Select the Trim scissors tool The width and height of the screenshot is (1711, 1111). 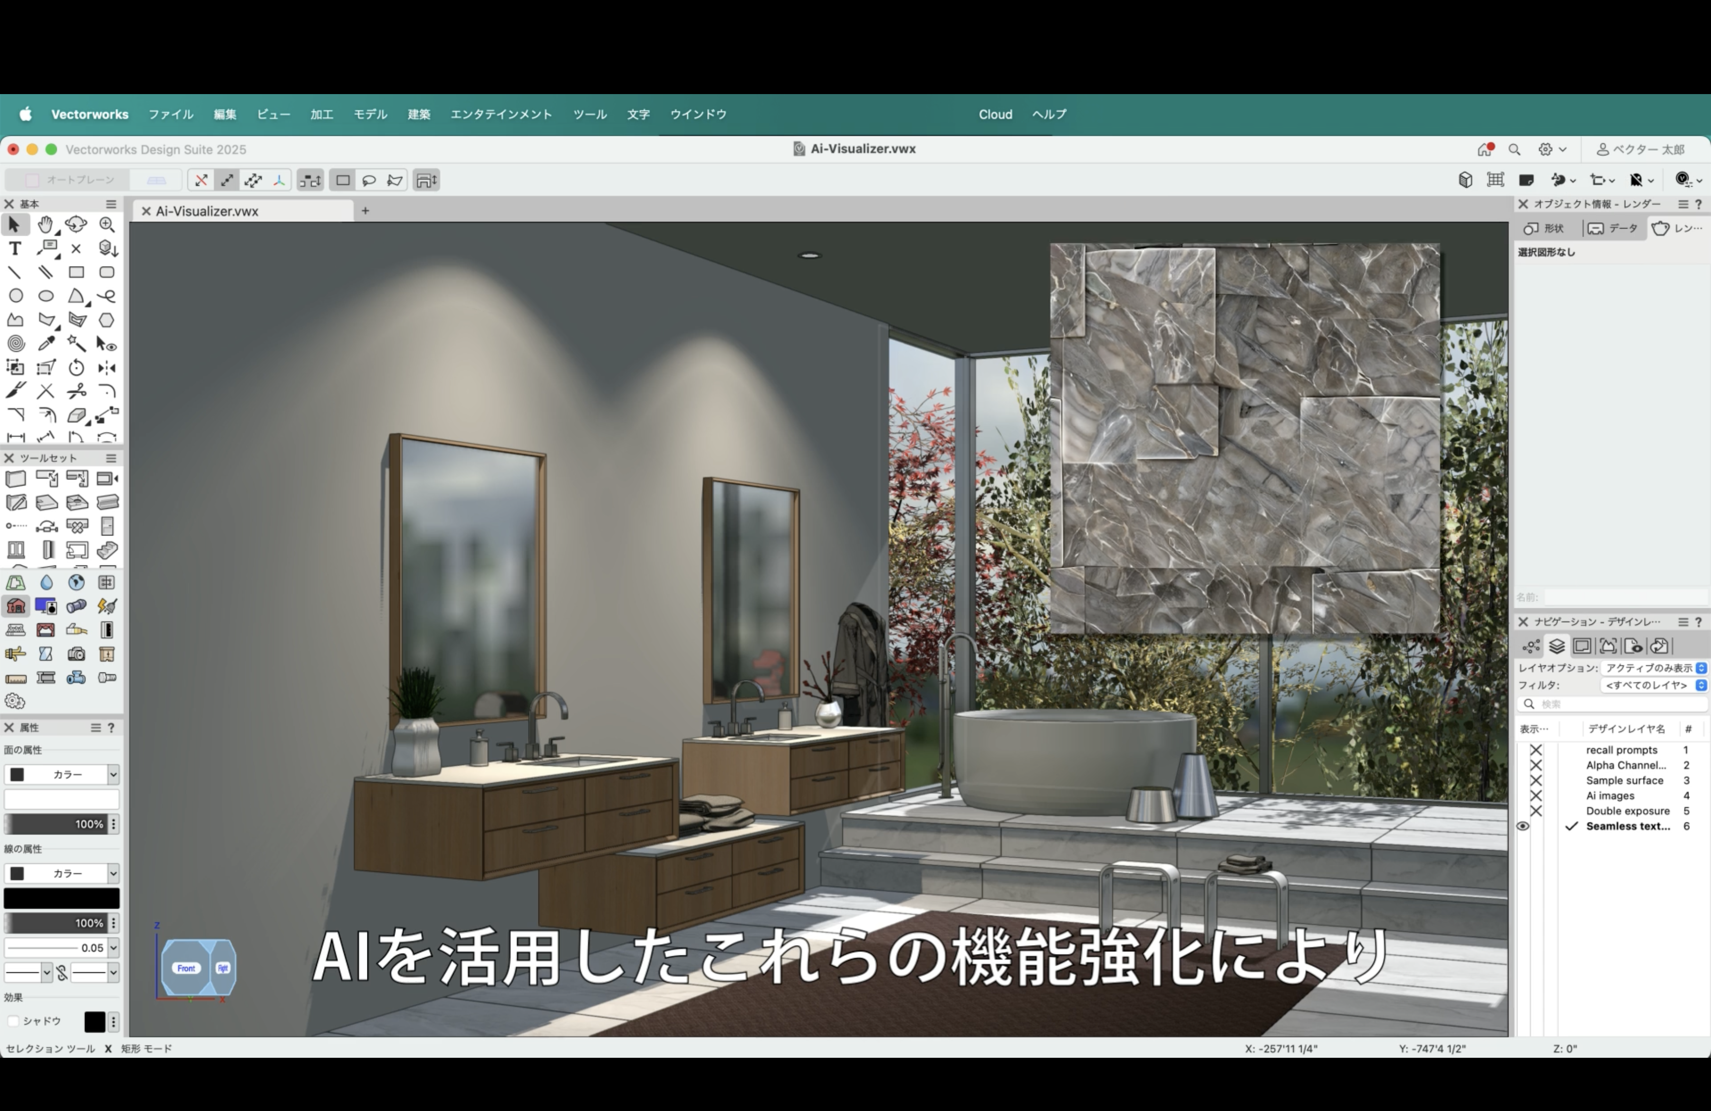[76, 391]
